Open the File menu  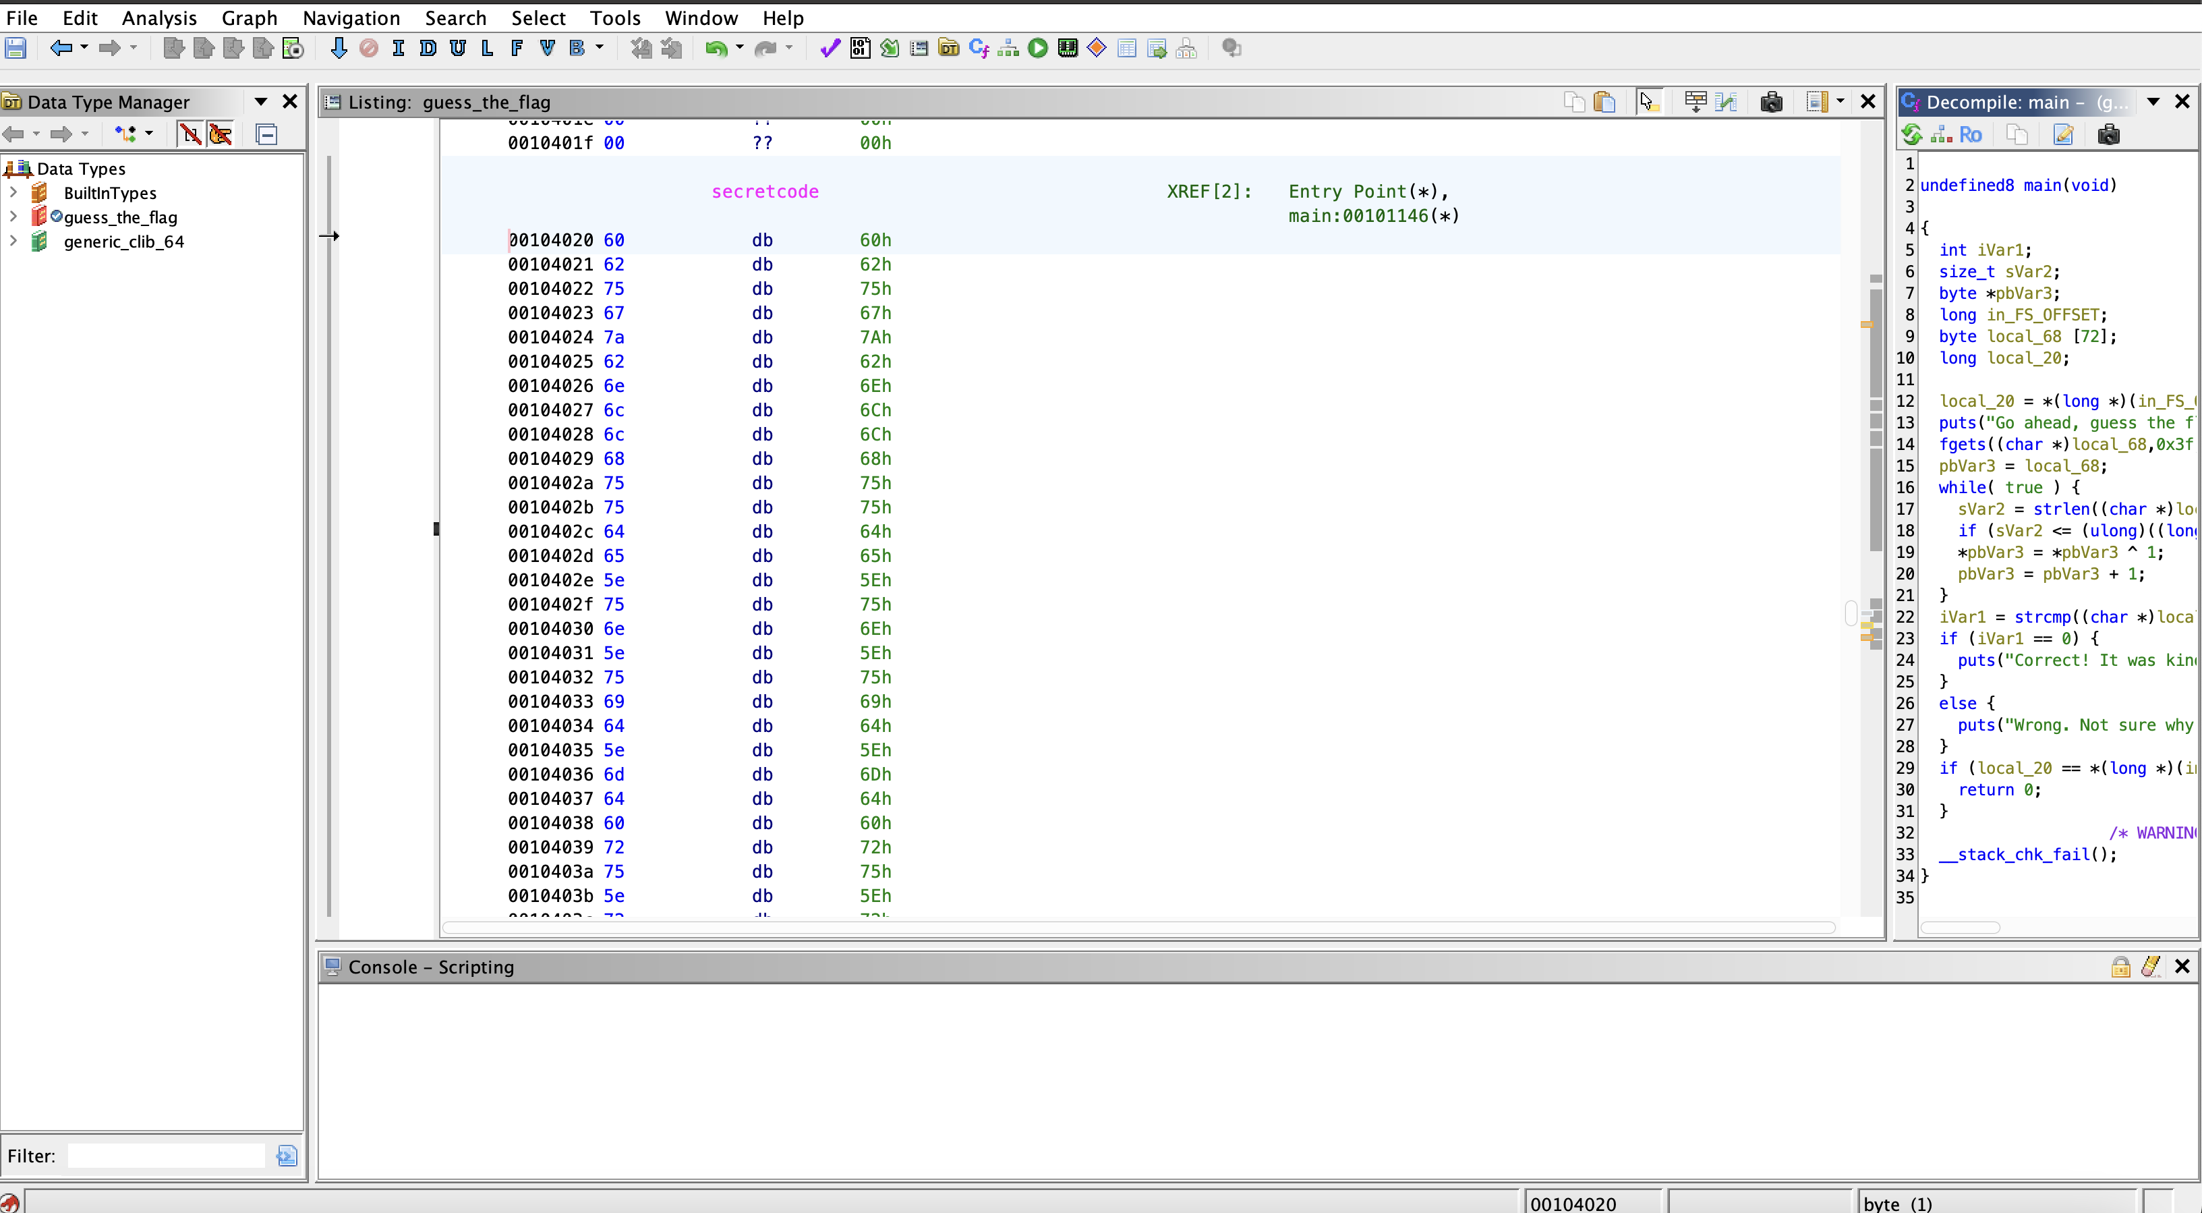(22, 18)
